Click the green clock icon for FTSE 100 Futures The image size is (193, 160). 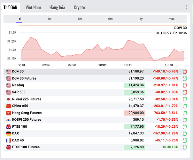click(185, 147)
